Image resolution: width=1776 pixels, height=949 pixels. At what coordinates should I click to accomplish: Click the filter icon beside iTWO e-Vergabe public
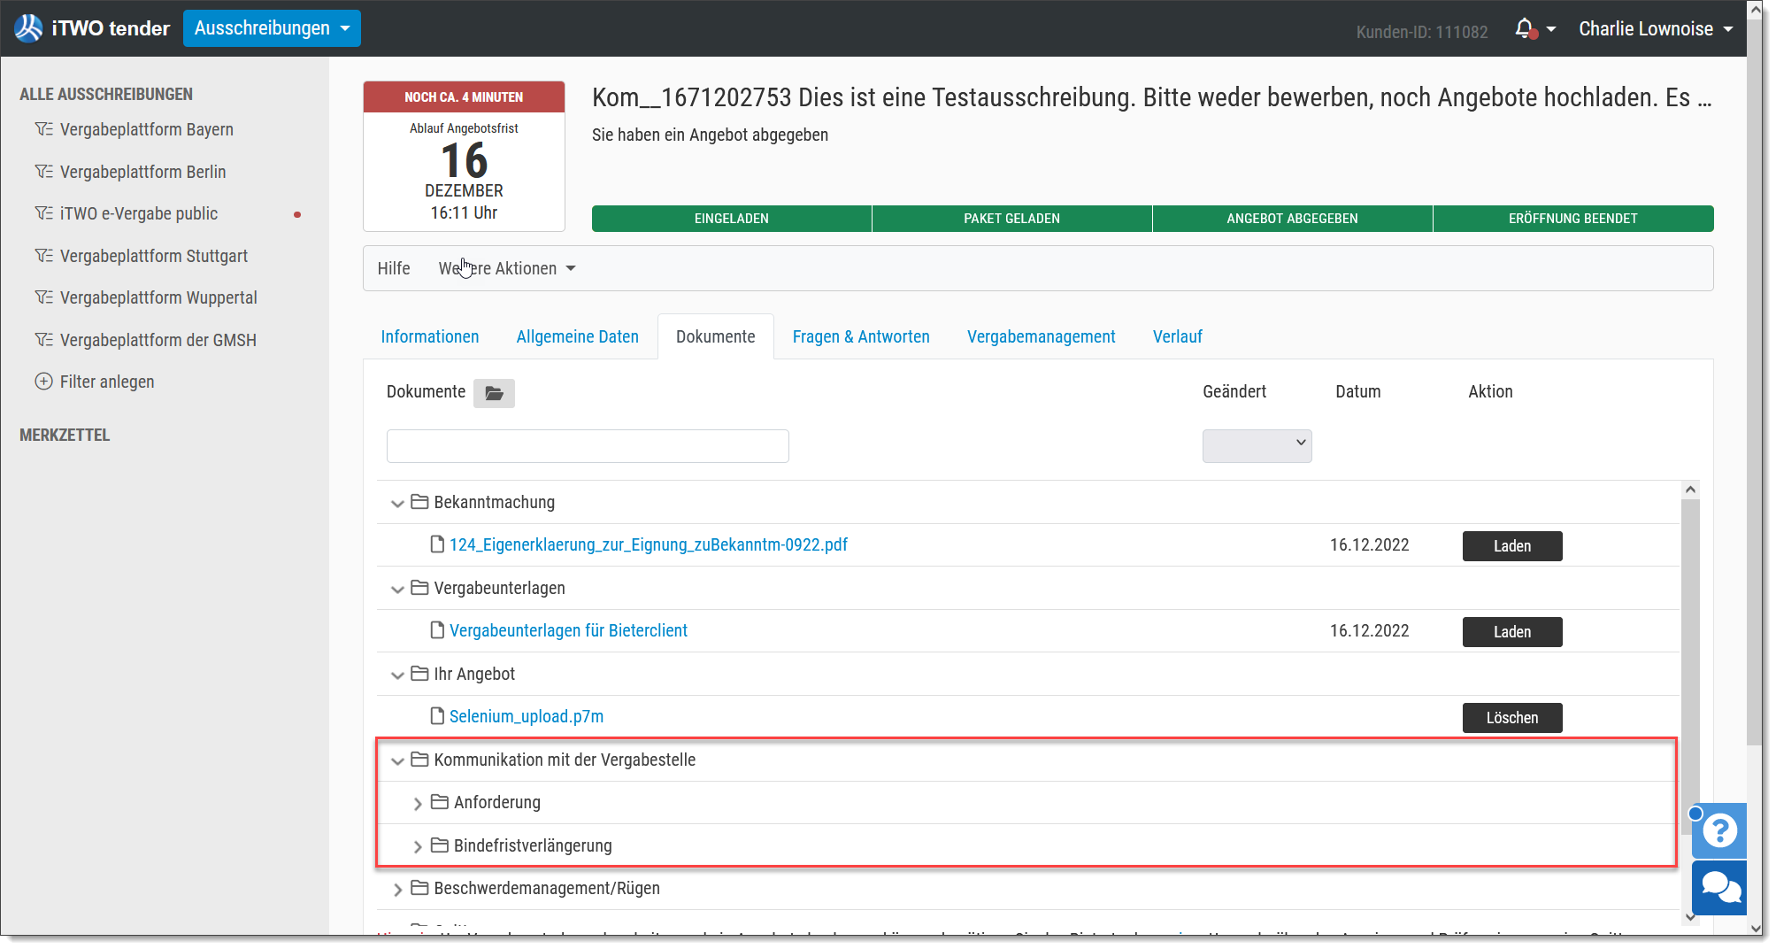point(43,213)
